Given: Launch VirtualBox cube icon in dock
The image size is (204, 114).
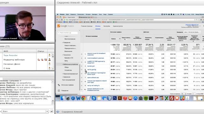Looking at the screenshot, I should (109, 98).
